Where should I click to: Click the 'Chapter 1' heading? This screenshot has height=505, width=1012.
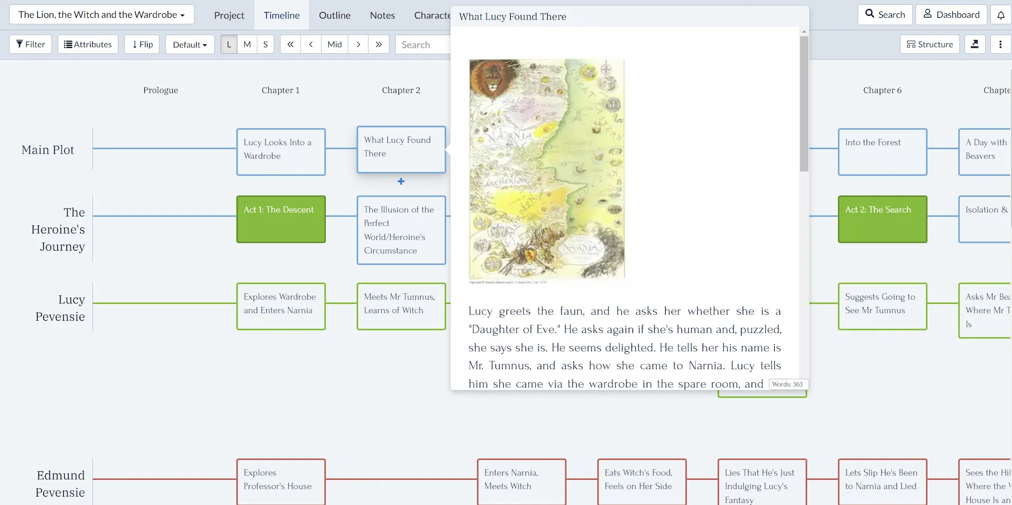pos(281,90)
